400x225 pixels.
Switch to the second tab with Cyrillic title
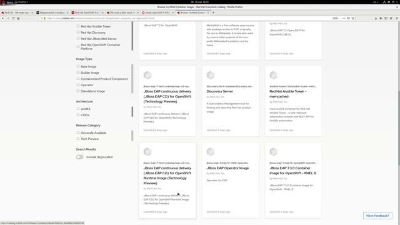(x=52, y=12)
